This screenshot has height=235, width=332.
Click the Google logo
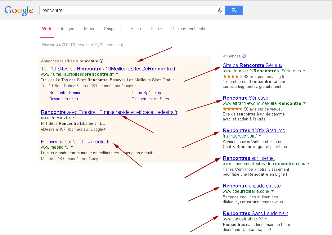coord(19,11)
